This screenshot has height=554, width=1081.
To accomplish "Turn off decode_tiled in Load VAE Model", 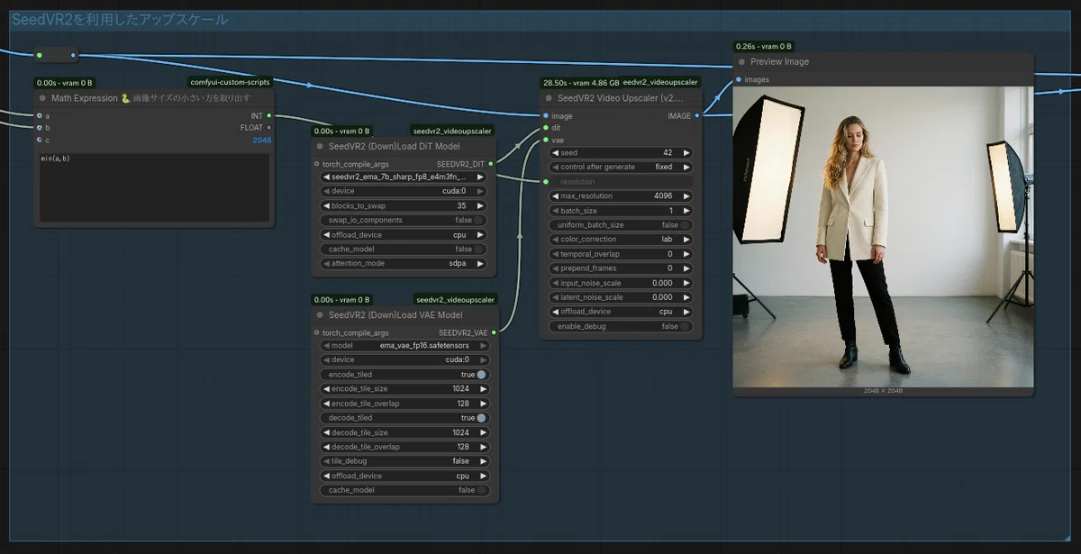I will (x=404, y=418).
